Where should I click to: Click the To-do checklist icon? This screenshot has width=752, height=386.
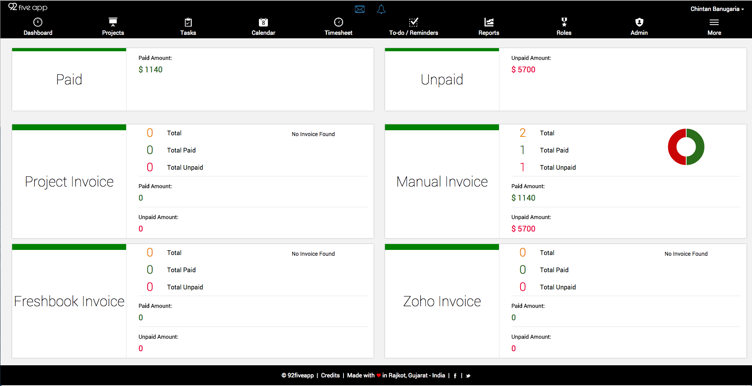point(414,22)
